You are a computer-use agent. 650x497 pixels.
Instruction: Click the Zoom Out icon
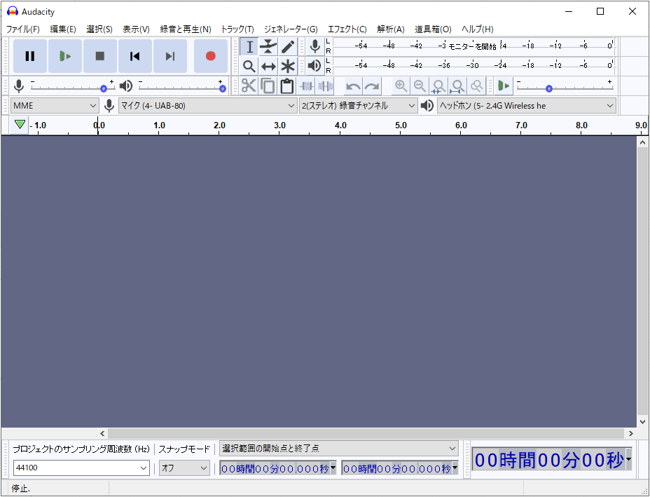pyautogui.click(x=420, y=86)
